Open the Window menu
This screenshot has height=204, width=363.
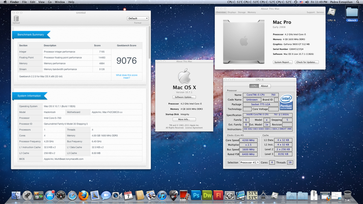tap(60, 2)
